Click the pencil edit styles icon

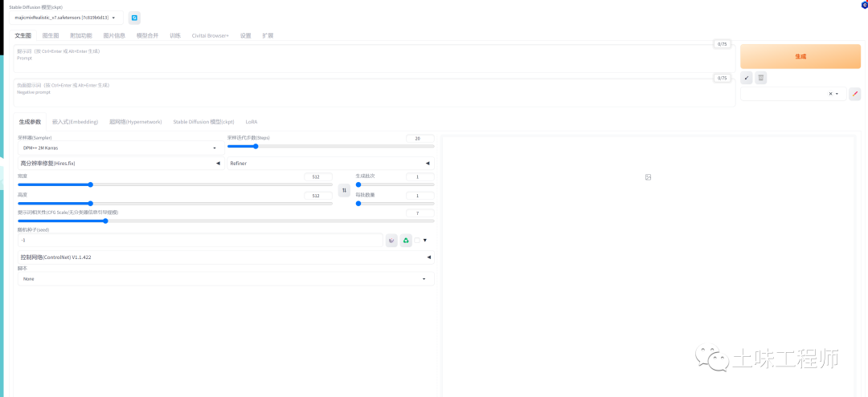click(854, 94)
